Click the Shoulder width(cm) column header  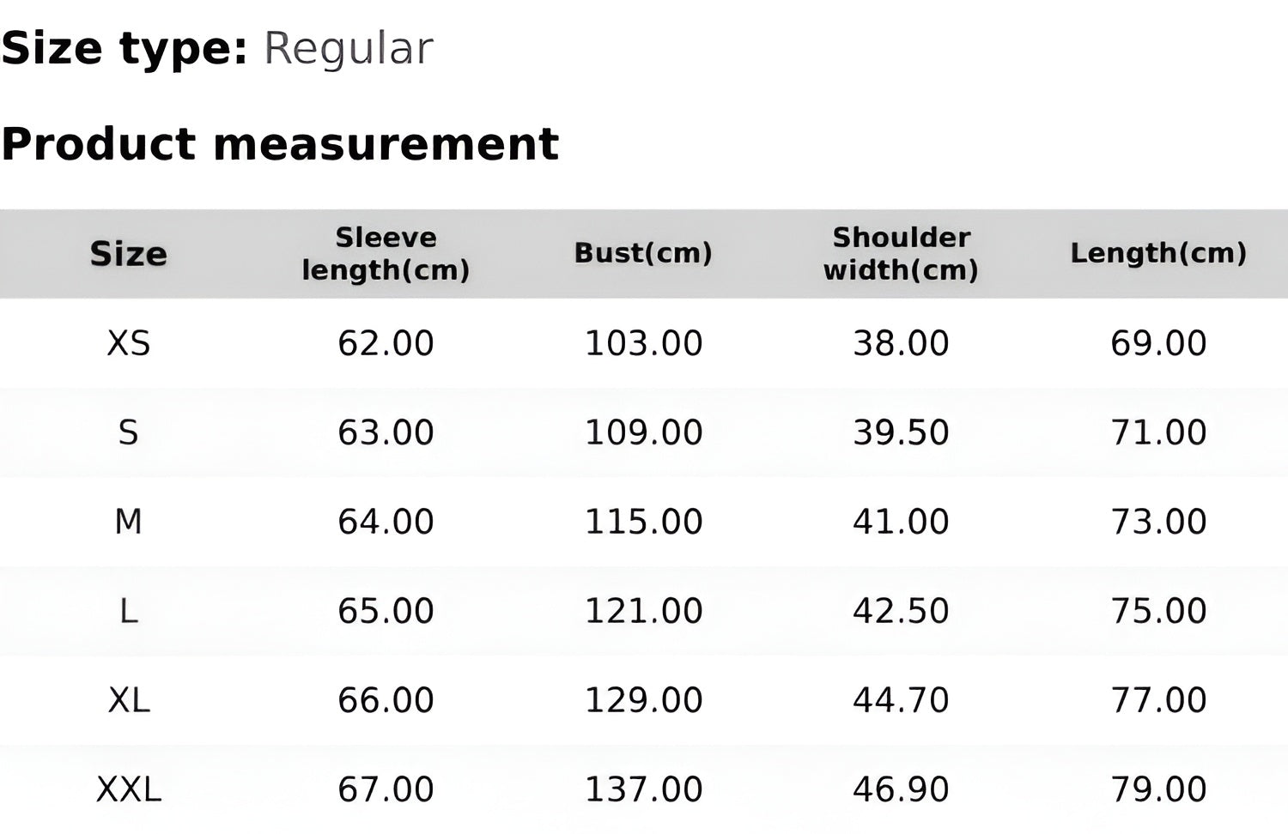click(x=901, y=254)
